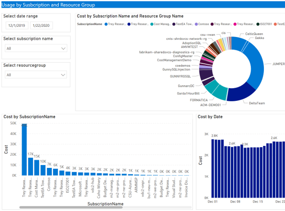Click the 7K Contoso subscription bar
The image size is (285, 211).
tap(49, 172)
